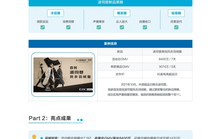Image resolution: width=221 pixels, height=139 pixels.
Task: Toggle the checkbox under 消费洞察
Action: click(68, 27)
